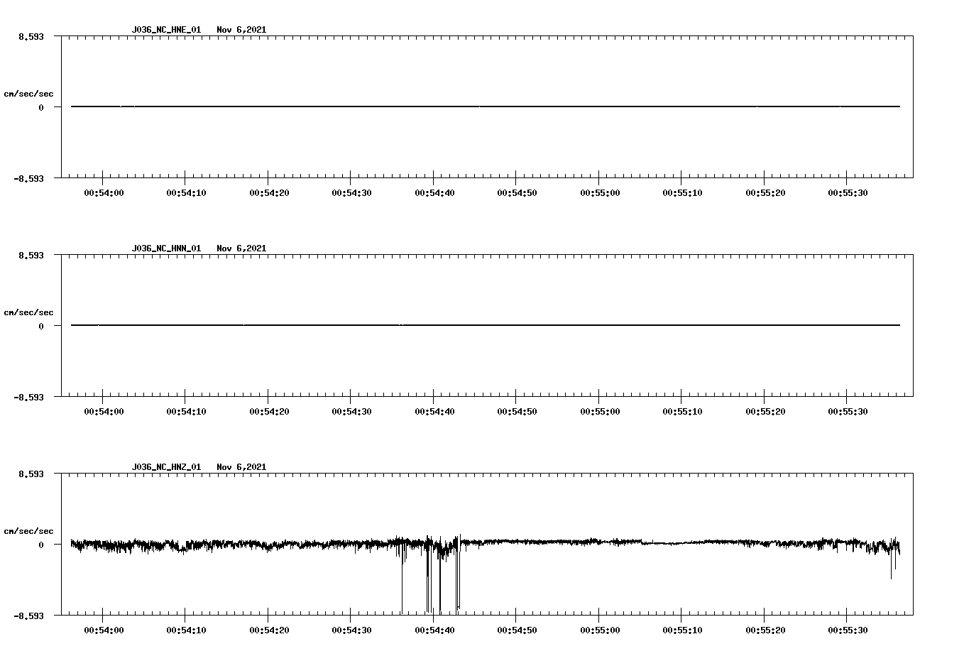Click 00:54:20 time label on HNN plot
Screen dimensions: 964x656
[269, 412]
